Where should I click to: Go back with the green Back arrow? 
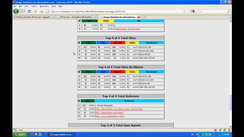(x=16, y=11)
